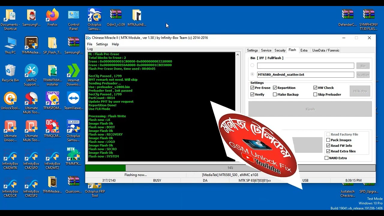
Task: Click the large Flash button
Action: [x=310, y=109]
